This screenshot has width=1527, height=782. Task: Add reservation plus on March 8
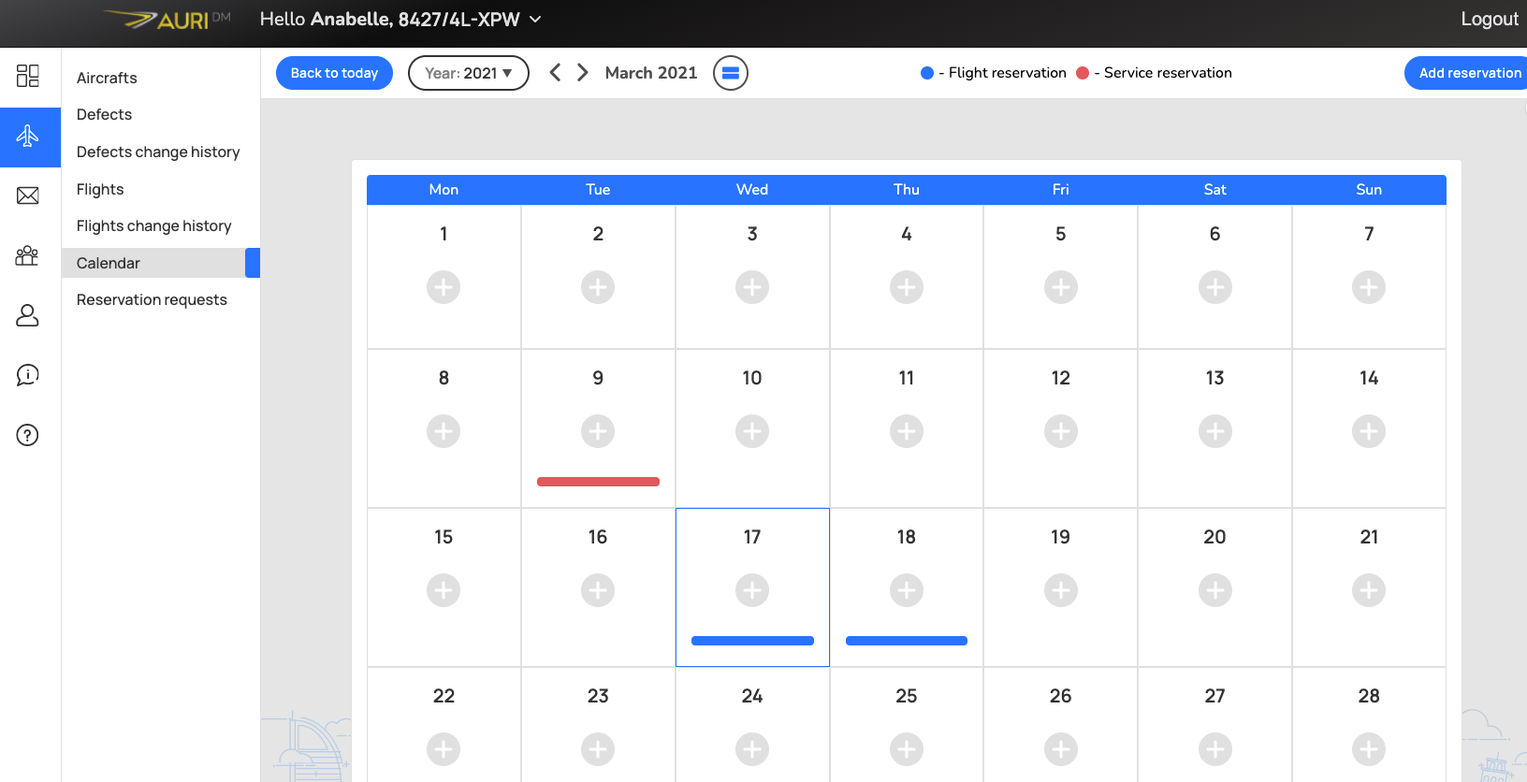[444, 431]
